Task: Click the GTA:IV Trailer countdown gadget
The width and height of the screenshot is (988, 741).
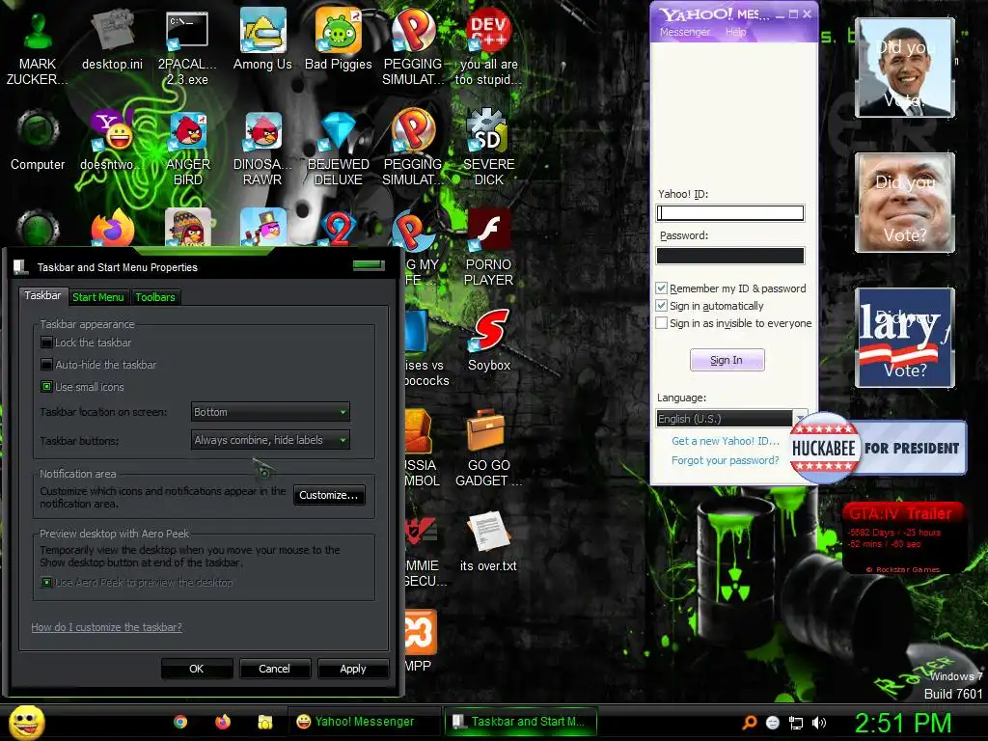Action: click(x=903, y=538)
